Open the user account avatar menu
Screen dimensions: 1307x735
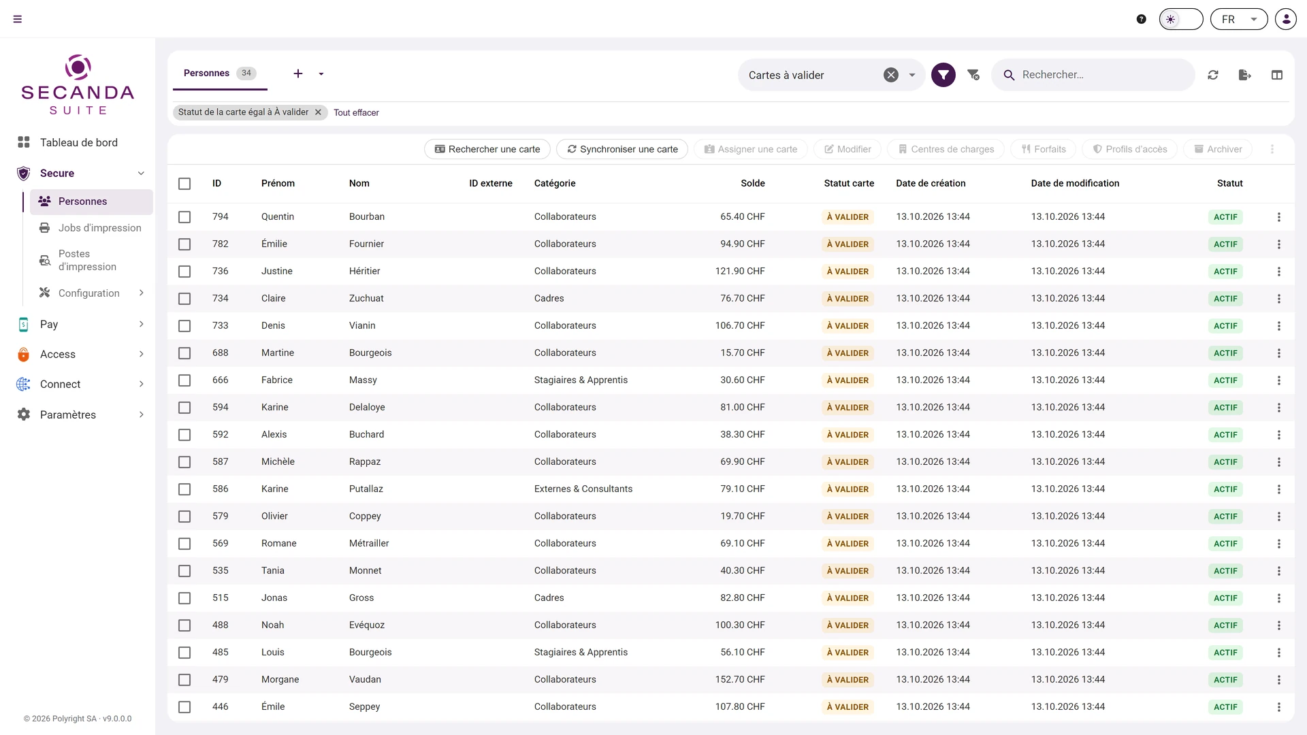click(1286, 19)
